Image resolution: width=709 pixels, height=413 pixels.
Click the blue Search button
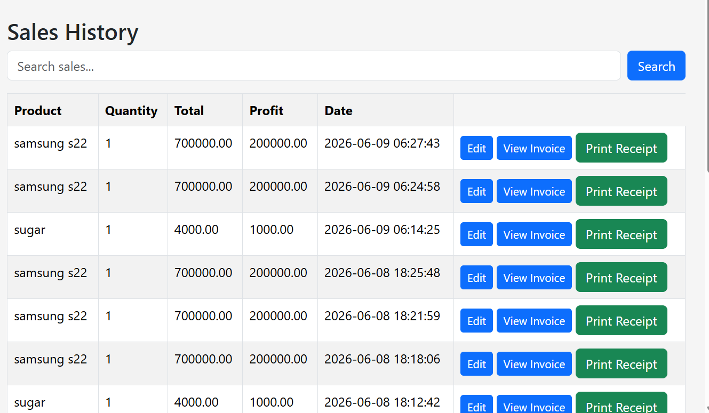656,66
